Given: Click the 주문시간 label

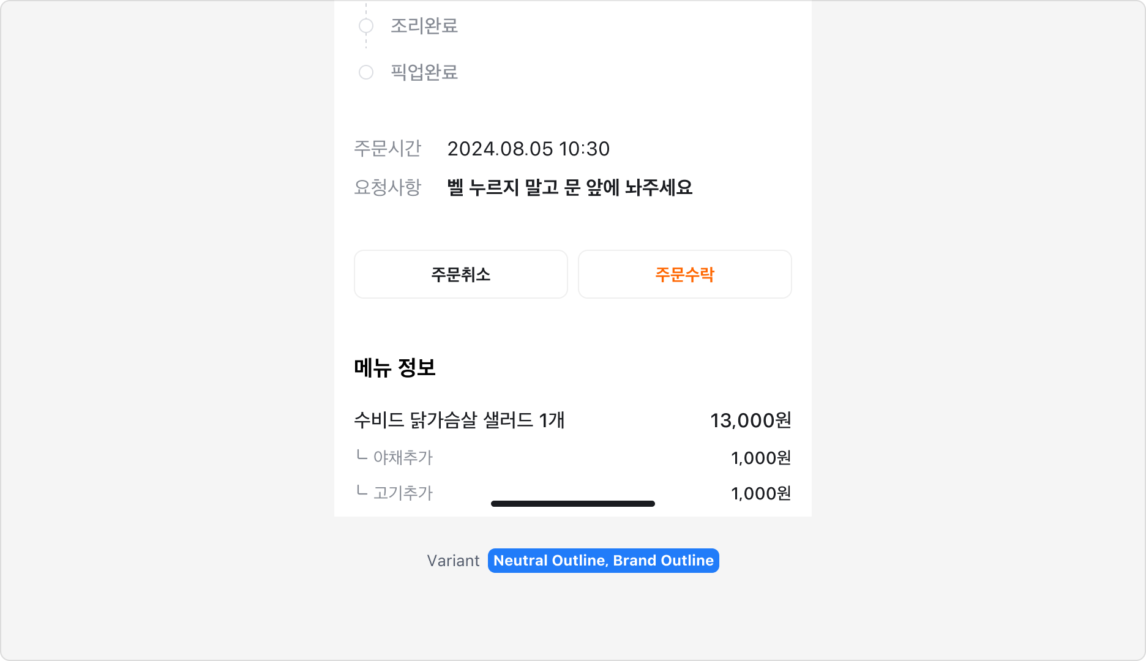Looking at the screenshot, I should [x=387, y=148].
